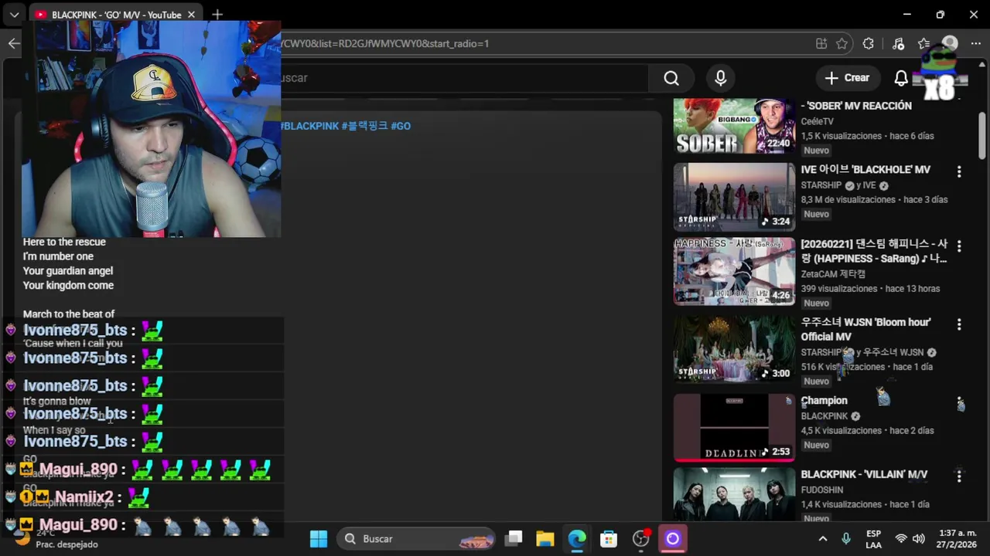Open the split screen icon in address bar
990x556 pixels.
pyautogui.click(x=821, y=44)
